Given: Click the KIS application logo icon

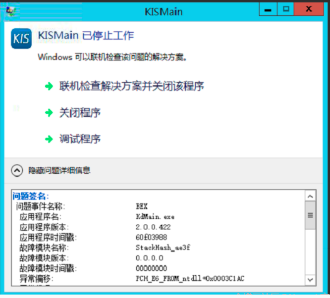Looking at the screenshot, I should tap(21, 39).
